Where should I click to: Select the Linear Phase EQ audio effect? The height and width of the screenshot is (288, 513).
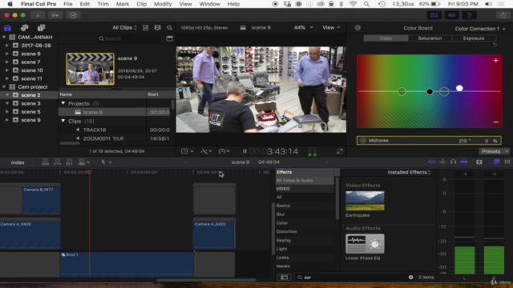point(365,243)
